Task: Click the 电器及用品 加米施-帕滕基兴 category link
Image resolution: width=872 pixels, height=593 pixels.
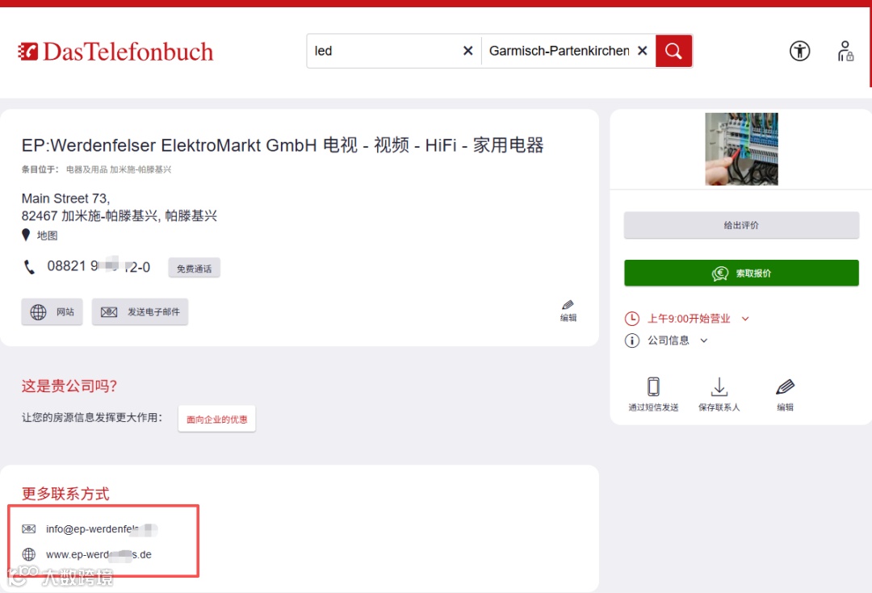Action: coord(119,169)
